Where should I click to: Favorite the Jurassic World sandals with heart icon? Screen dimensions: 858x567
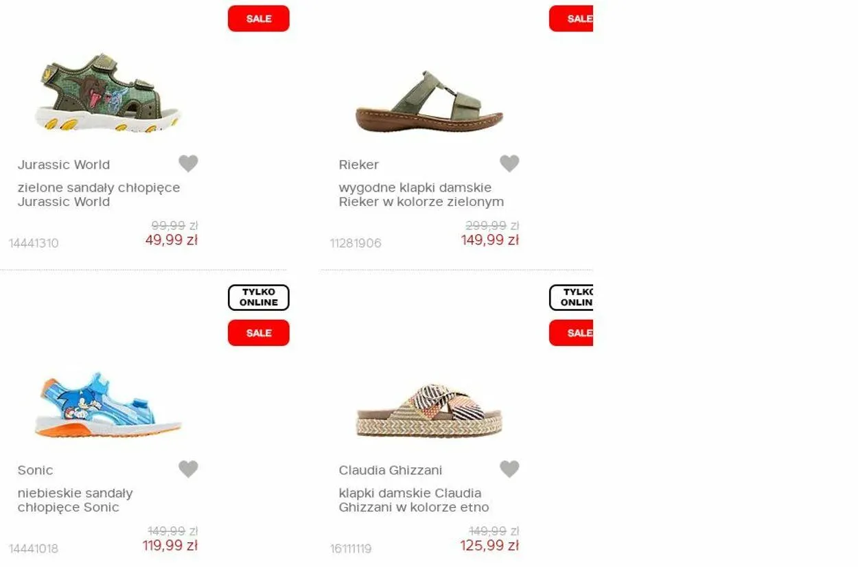click(188, 163)
